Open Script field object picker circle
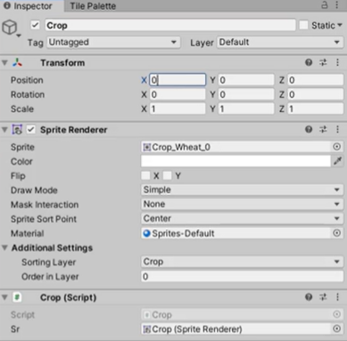Image resolution: width=347 pixels, height=341 pixels. pos(336,314)
